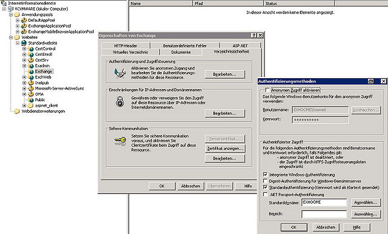
Task: Enable Anonymen Zugriff aktivieren checkbox
Action: coord(267,90)
